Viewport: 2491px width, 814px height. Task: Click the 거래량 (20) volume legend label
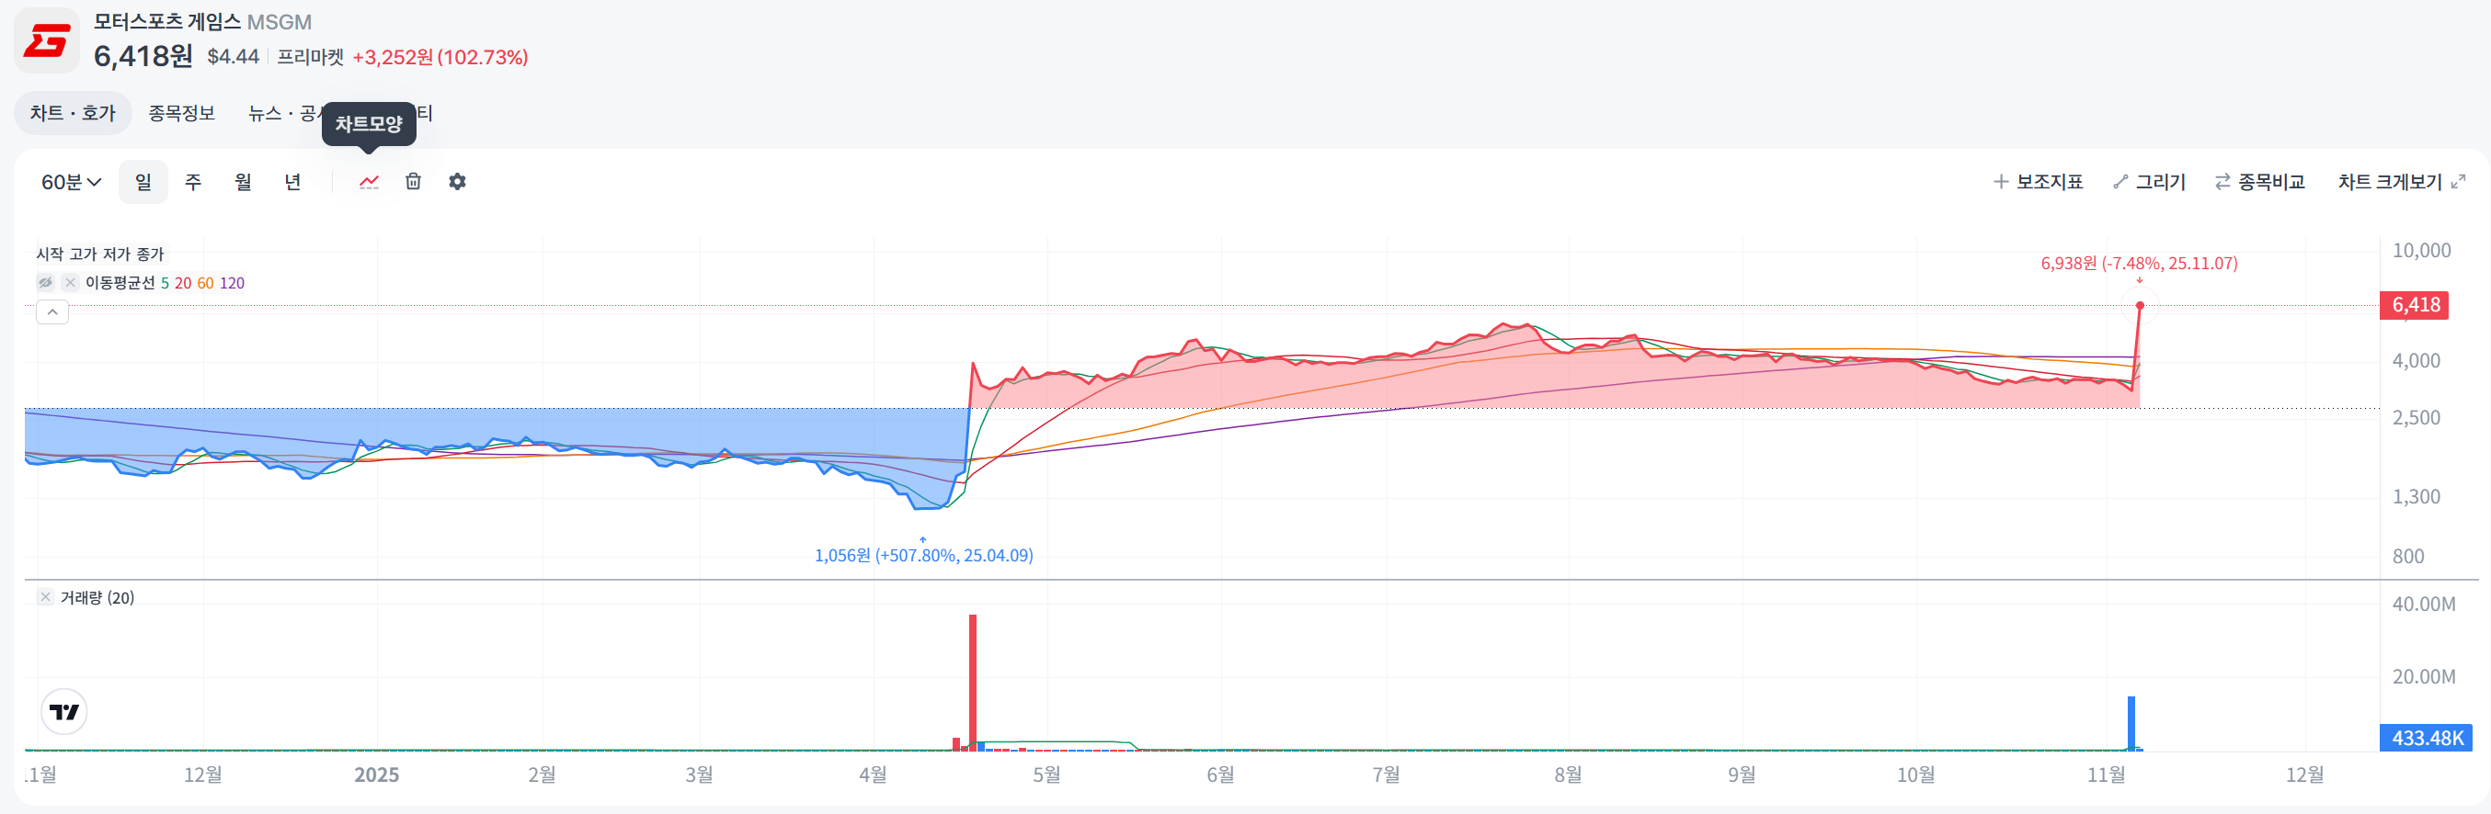coord(97,598)
